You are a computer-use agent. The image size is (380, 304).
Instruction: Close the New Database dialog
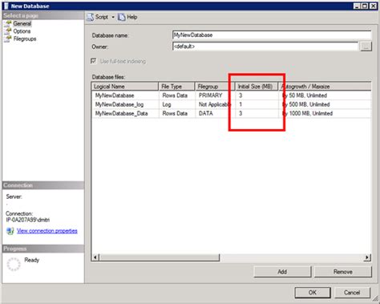pos(374,6)
